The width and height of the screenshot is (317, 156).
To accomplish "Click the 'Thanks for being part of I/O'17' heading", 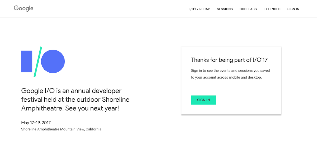I will (229, 60).
